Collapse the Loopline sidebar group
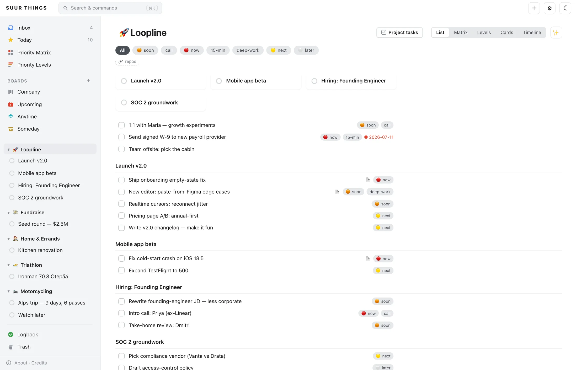 (9, 150)
